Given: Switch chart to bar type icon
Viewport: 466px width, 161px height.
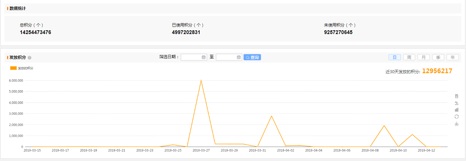Looking at the screenshot, I should (456, 110).
